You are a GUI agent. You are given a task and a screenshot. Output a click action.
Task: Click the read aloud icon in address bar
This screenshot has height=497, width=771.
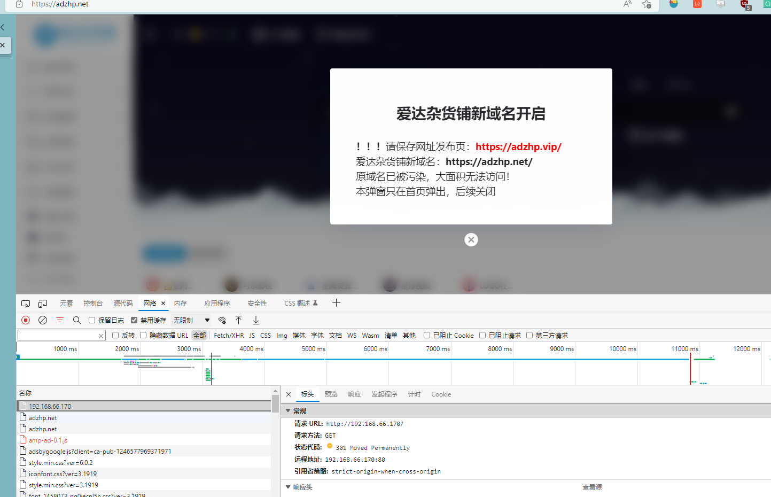click(x=627, y=4)
